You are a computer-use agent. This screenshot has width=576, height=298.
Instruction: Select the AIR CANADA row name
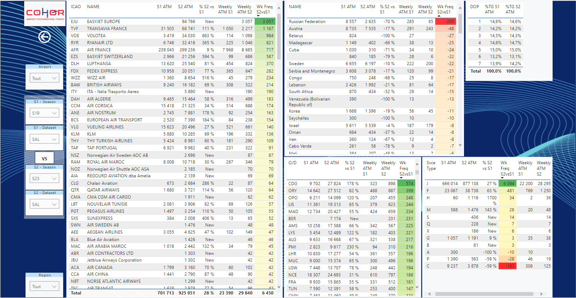(100, 268)
